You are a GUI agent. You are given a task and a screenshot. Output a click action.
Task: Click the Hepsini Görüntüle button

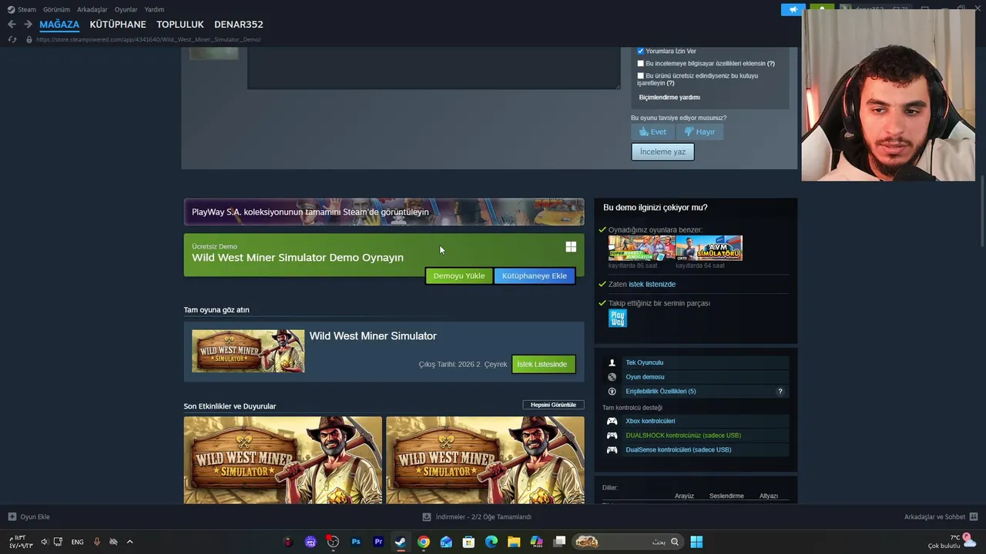tap(553, 405)
